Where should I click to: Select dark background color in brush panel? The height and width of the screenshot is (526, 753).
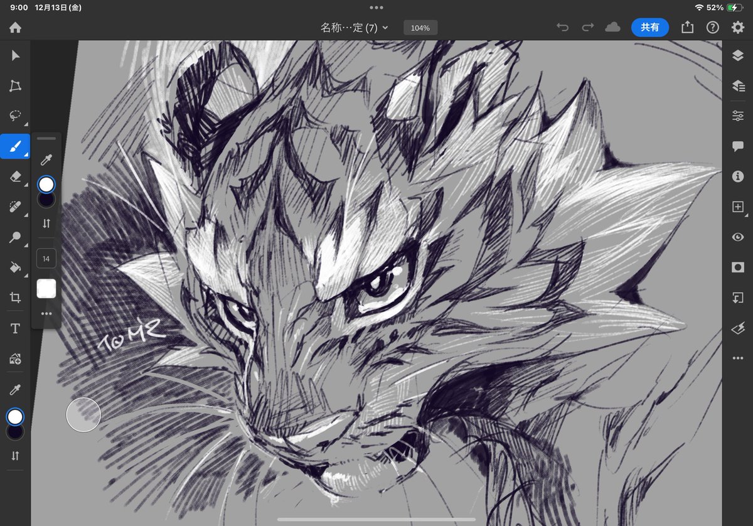tap(46, 200)
